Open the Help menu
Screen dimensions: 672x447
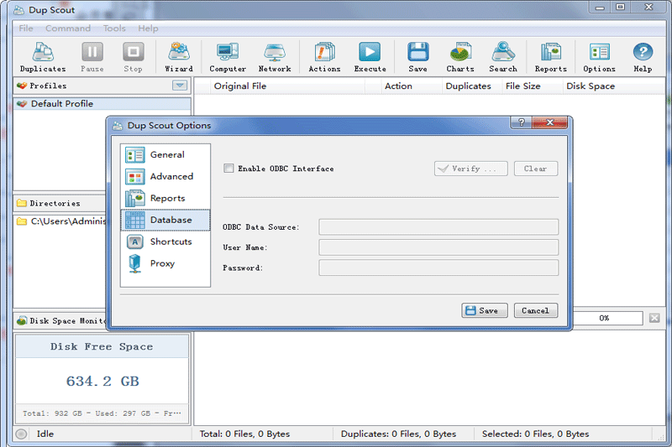pos(148,29)
